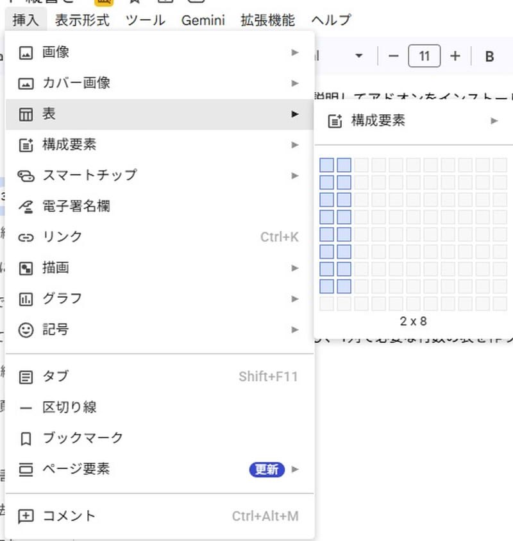This screenshot has width=513, height=541.
Task: Expand the table submenu 構成要素 arrow
Action: (494, 121)
